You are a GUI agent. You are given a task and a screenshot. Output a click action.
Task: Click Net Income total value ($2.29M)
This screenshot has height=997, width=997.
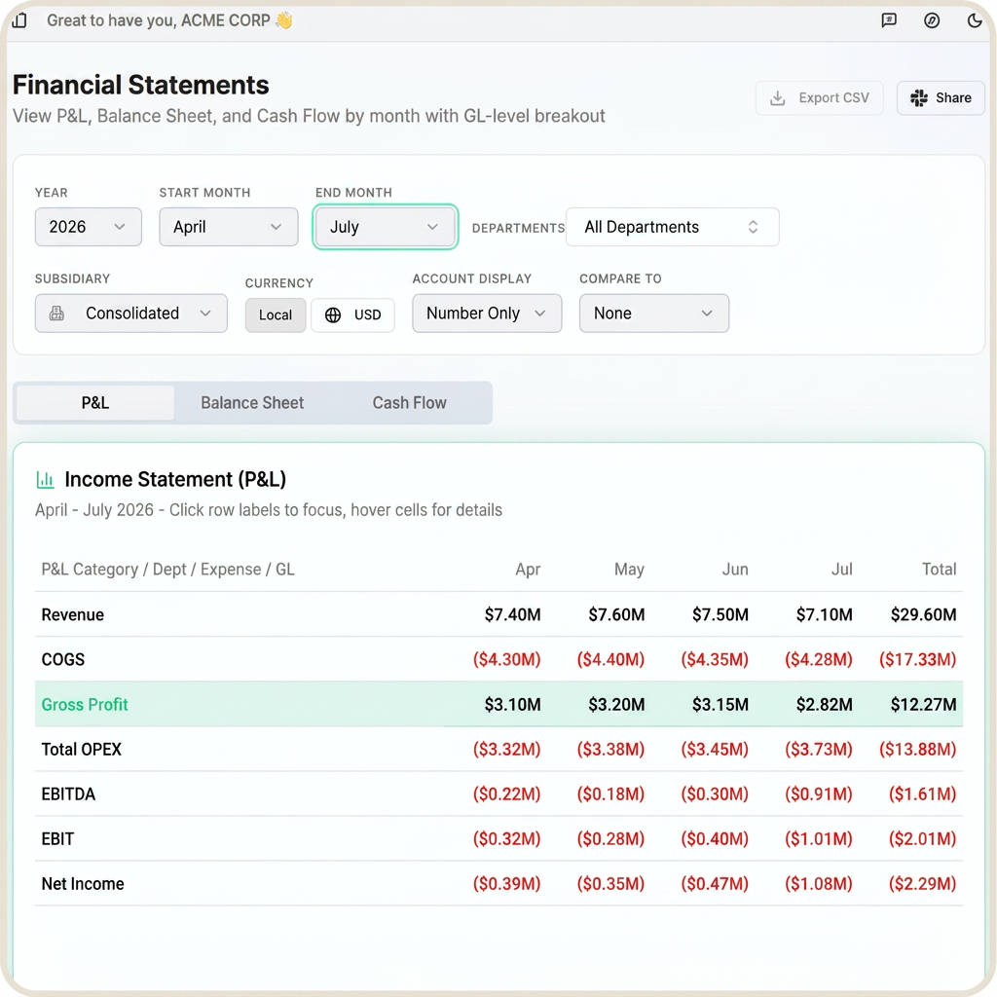tap(923, 884)
